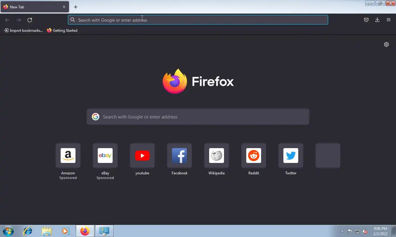396x237 pixels.
Task: Close the New Tab tab
Action: pos(64,7)
